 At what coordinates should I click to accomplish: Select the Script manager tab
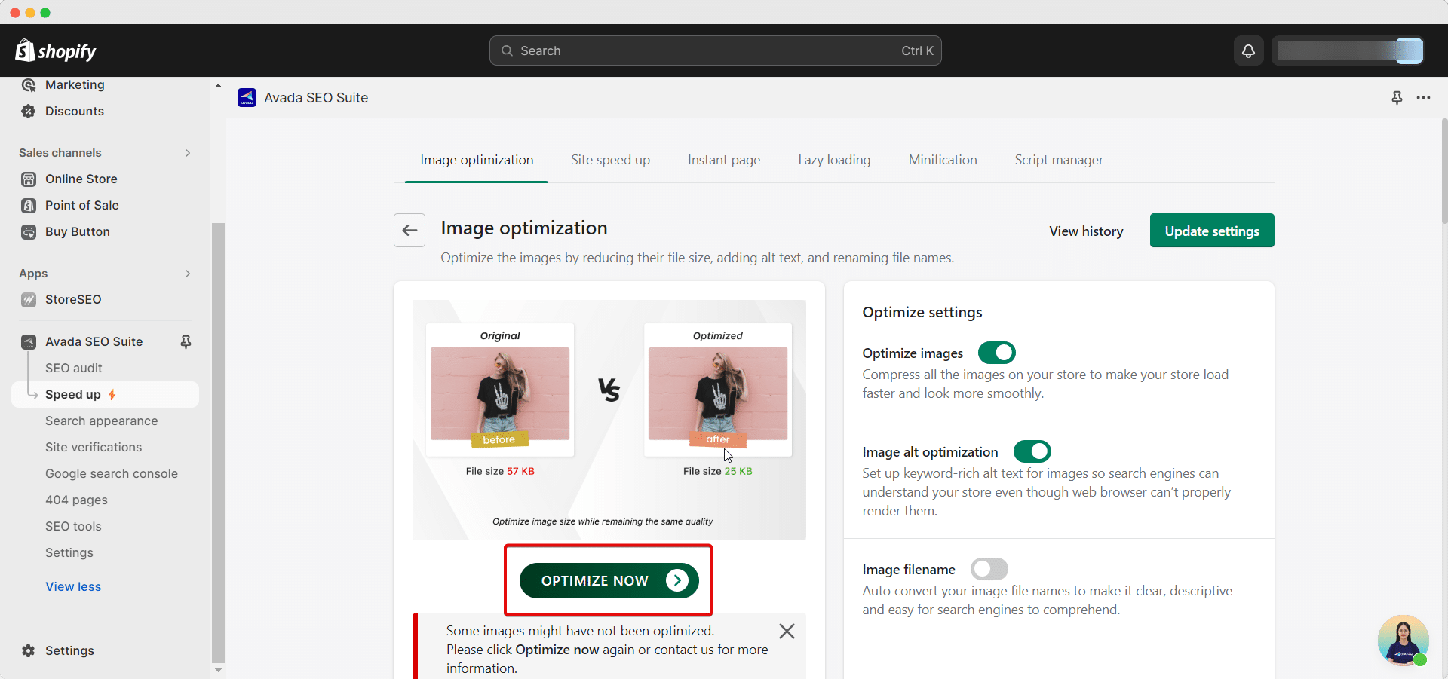click(1059, 160)
